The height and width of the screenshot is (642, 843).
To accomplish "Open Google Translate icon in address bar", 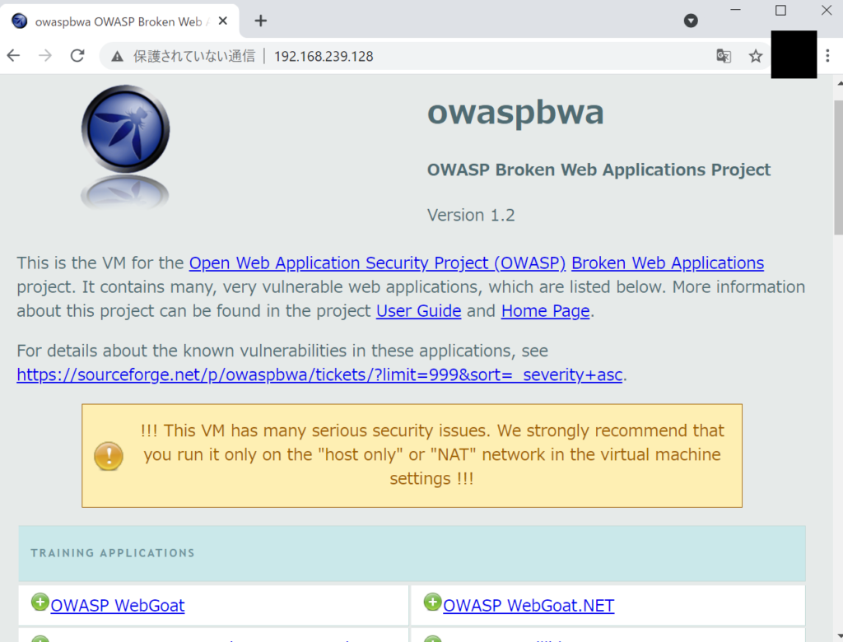I will tap(723, 55).
